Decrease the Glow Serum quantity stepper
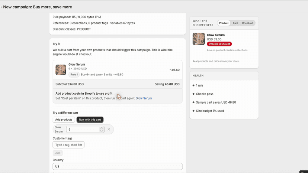 pyautogui.click(x=101, y=131)
